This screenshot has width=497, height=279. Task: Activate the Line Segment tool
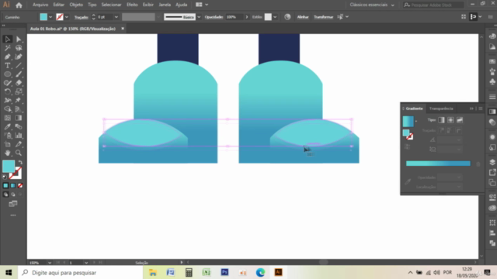(x=19, y=65)
